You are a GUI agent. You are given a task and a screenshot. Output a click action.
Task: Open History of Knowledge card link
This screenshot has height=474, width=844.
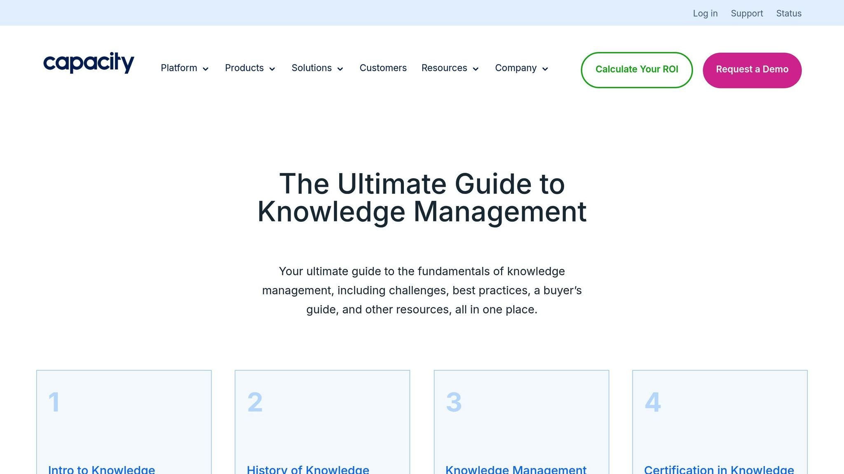(x=308, y=469)
